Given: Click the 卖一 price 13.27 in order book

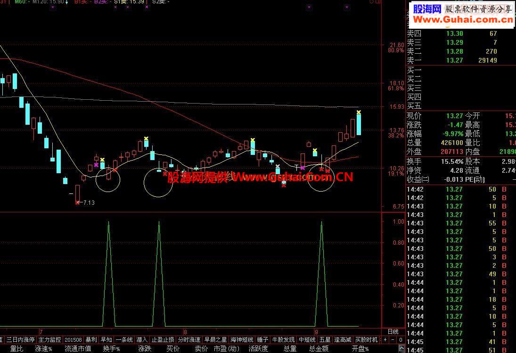Looking at the screenshot, I should coord(454,60).
